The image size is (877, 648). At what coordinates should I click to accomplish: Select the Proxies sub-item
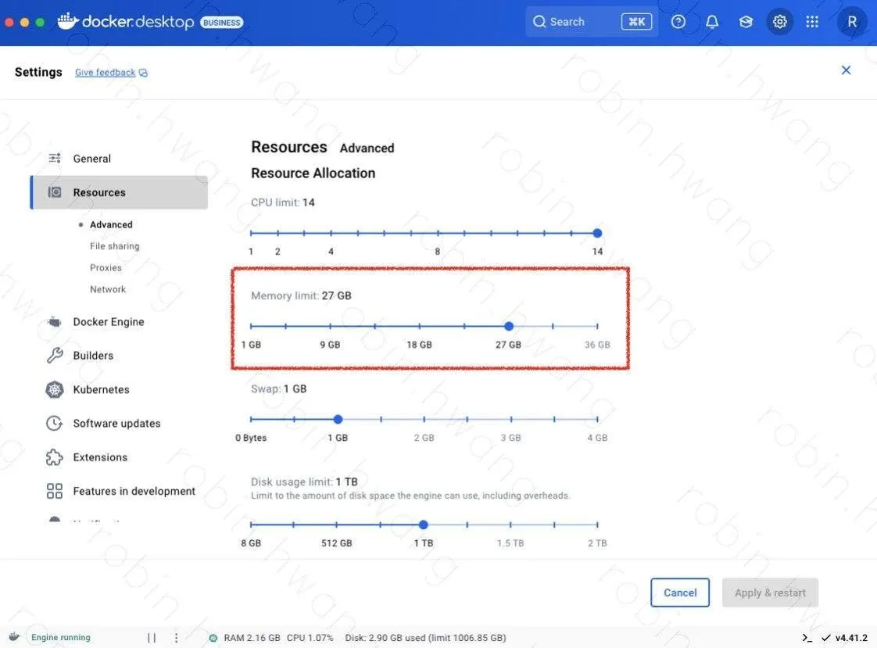coord(106,267)
